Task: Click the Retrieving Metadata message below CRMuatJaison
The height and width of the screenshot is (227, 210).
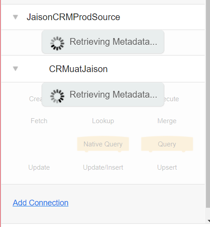Action: coord(113,94)
